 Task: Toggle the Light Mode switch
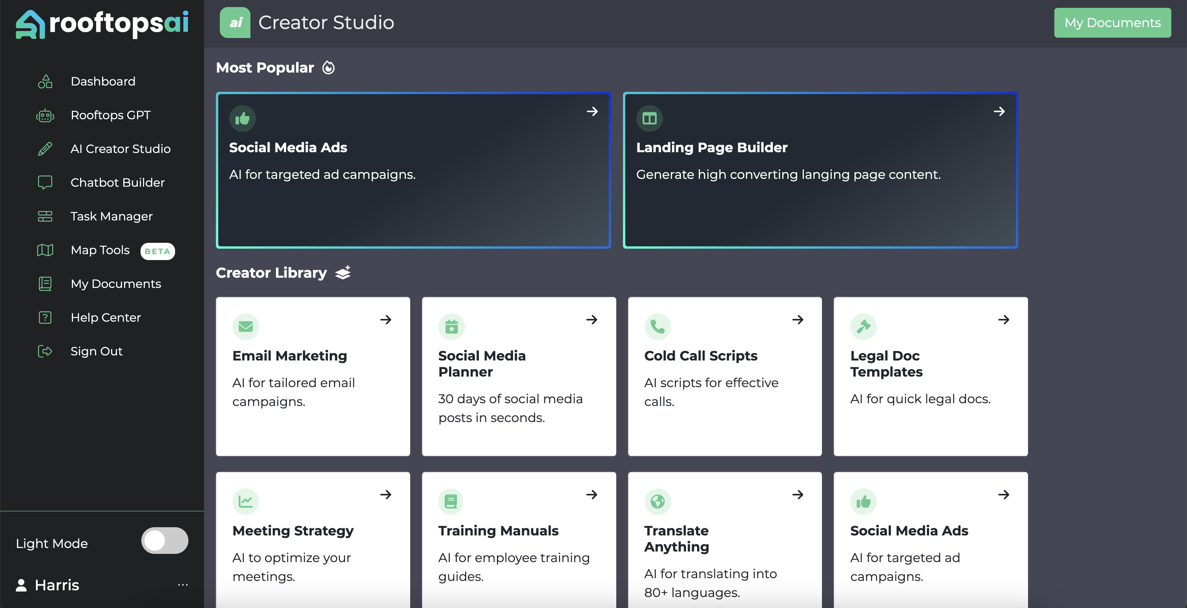click(164, 540)
